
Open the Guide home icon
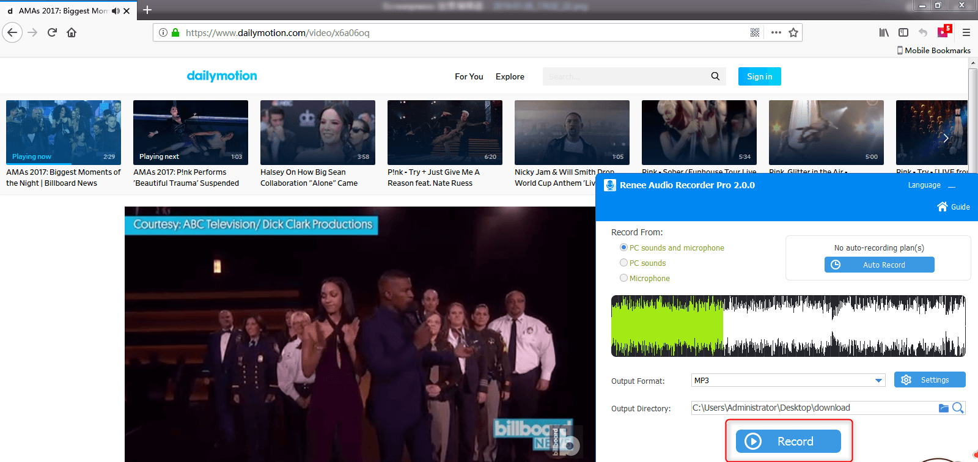(943, 207)
